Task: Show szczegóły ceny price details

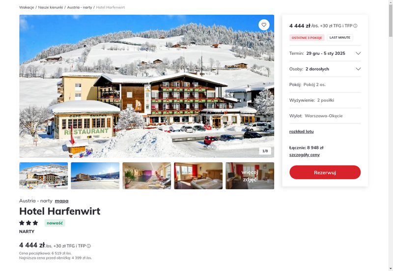Action: pyautogui.click(x=304, y=155)
